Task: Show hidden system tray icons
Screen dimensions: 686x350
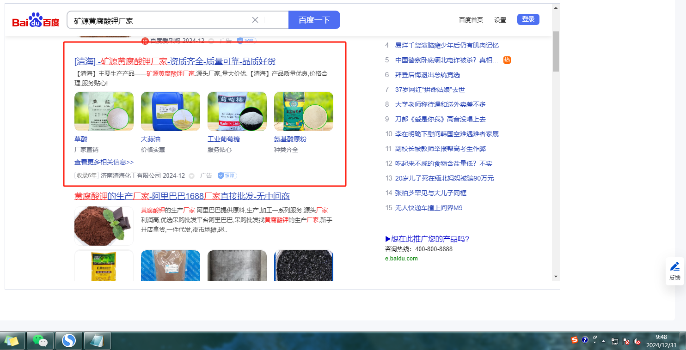Action: click(603, 341)
